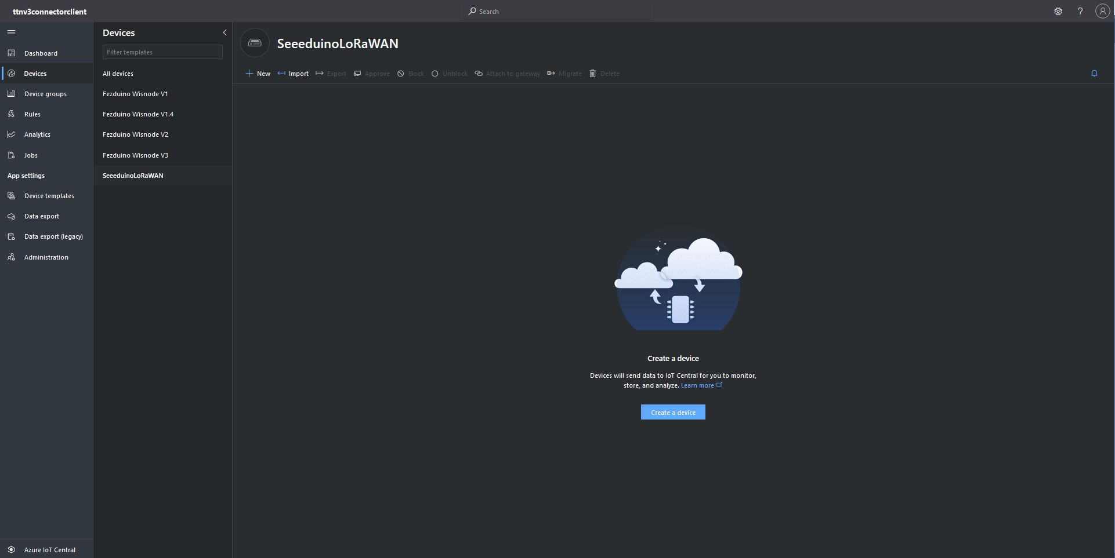Image resolution: width=1115 pixels, height=558 pixels.
Task: Open the help question mark icon
Action: coord(1080,12)
